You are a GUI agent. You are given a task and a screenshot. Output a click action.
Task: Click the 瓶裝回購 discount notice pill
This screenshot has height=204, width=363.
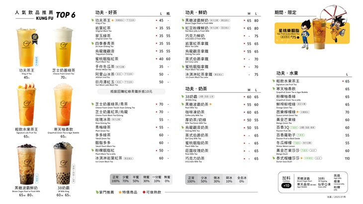(x=131, y=91)
